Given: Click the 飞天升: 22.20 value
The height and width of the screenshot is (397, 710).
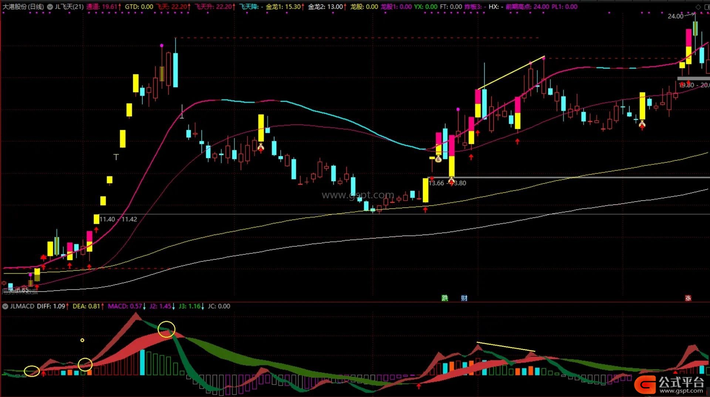Looking at the screenshot, I should 215,7.
